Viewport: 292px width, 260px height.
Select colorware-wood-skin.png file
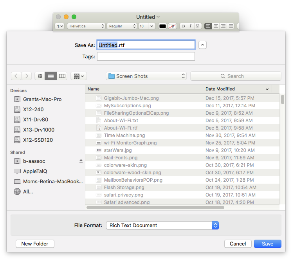coord(182,173)
